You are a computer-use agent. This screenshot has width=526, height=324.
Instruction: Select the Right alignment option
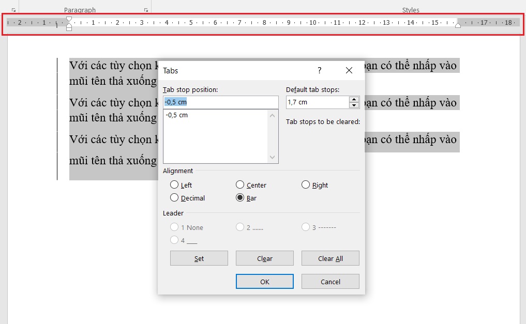[x=305, y=184]
